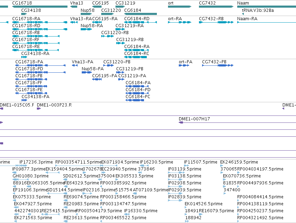
Task: Select the Vha13-PA protein label
Action: (82, 62)
